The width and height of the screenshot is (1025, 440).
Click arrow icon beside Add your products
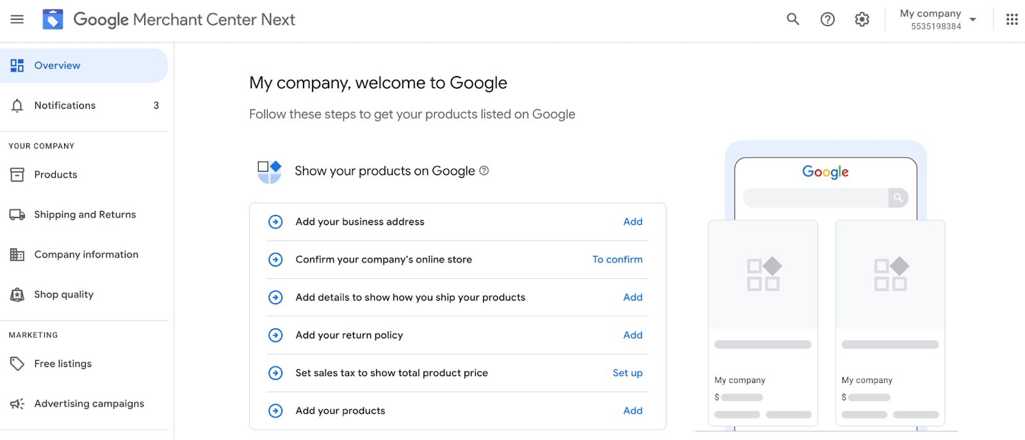coord(275,411)
